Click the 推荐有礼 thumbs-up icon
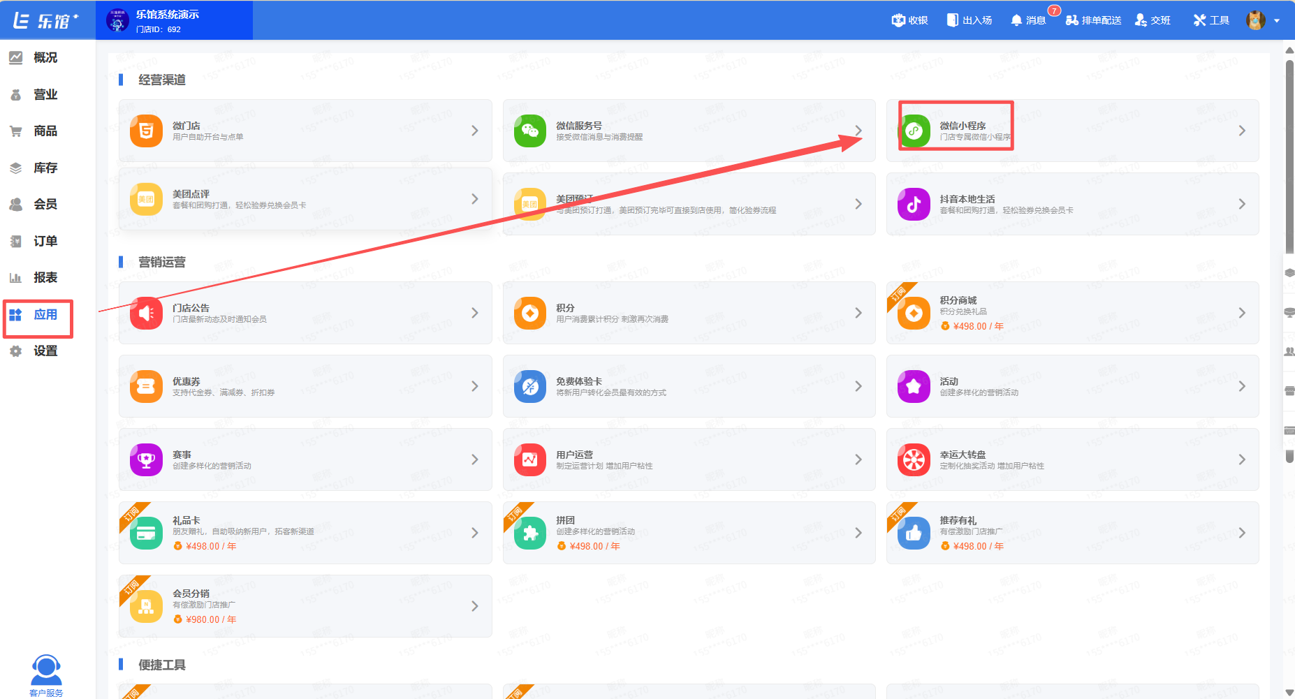1295x699 pixels. pyautogui.click(x=914, y=533)
